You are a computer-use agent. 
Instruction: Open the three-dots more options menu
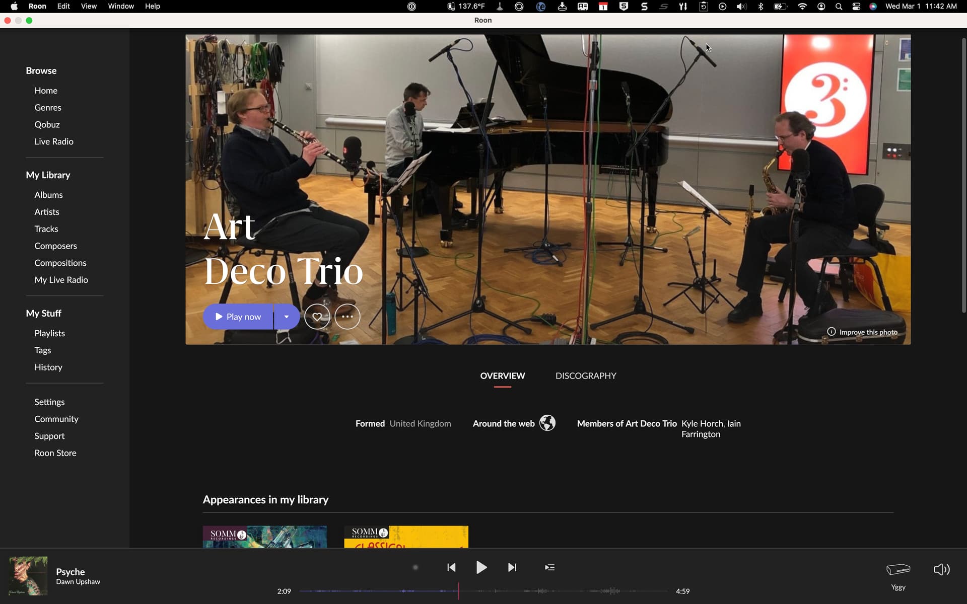coord(348,317)
